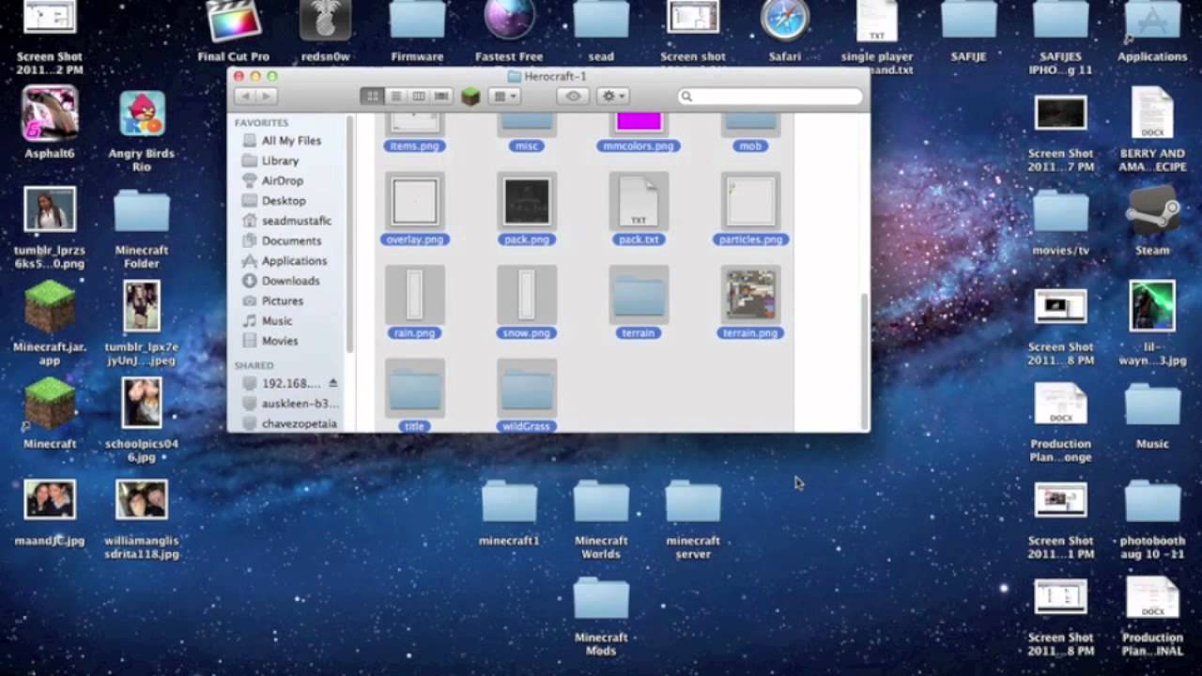Open Movies in the Finder sidebar
1202x676 pixels.
coord(279,341)
